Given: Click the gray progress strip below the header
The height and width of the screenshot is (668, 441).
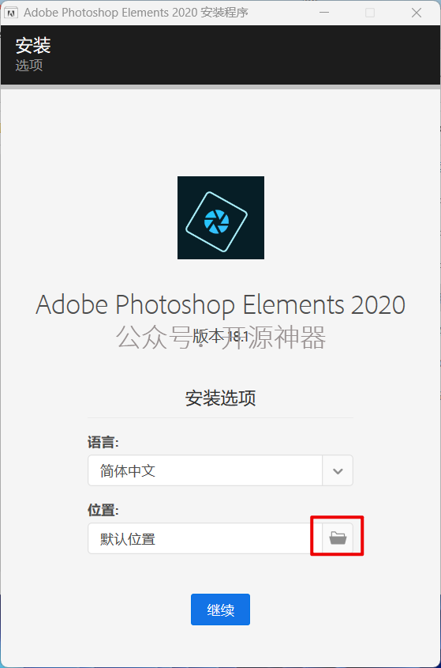Looking at the screenshot, I should (x=220, y=87).
